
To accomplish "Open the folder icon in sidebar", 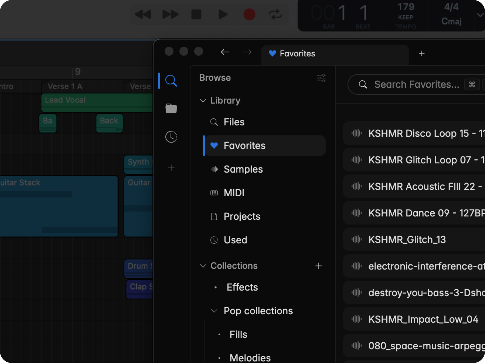I will pos(171,109).
